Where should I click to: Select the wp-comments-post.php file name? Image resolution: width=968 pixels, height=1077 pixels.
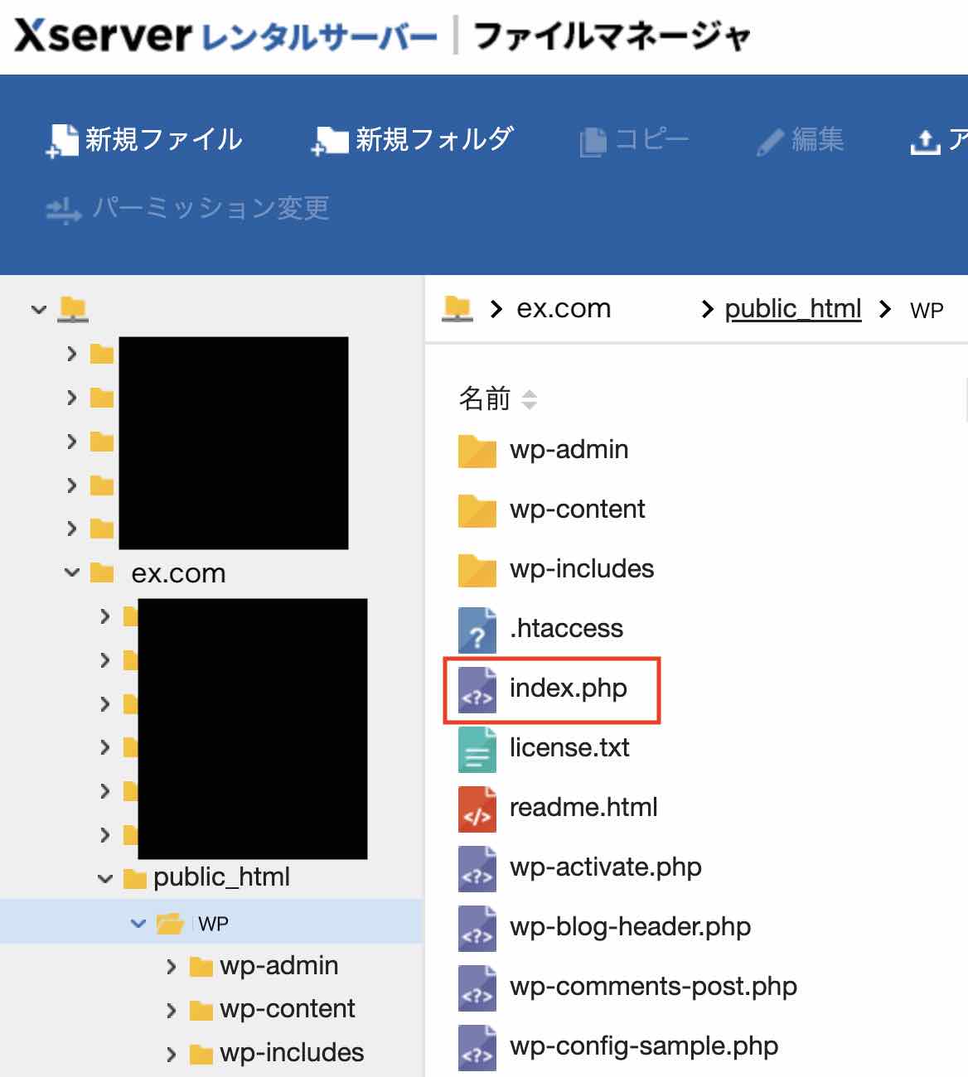click(654, 987)
